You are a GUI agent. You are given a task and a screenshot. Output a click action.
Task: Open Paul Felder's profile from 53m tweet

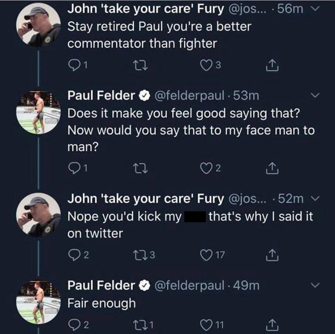pyautogui.click(x=101, y=95)
